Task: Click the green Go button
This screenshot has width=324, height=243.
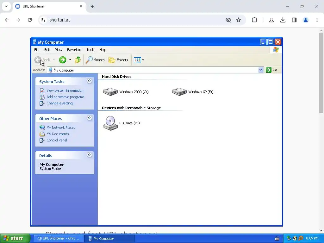Action: click(x=271, y=70)
